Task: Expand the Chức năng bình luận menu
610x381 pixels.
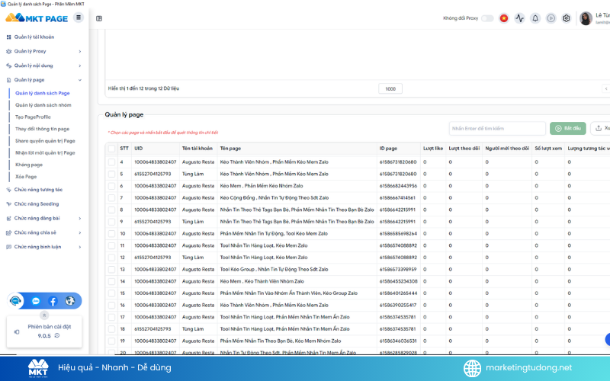Action: [44, 247]
